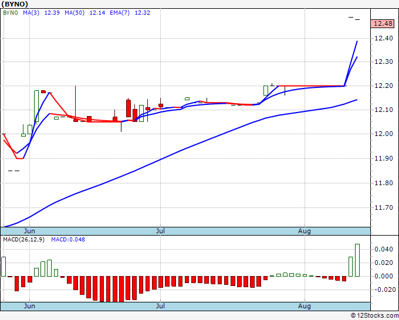Click the (BYNO) chart title
This screenshot has height=320, width=399.
(x=15, y=4)
